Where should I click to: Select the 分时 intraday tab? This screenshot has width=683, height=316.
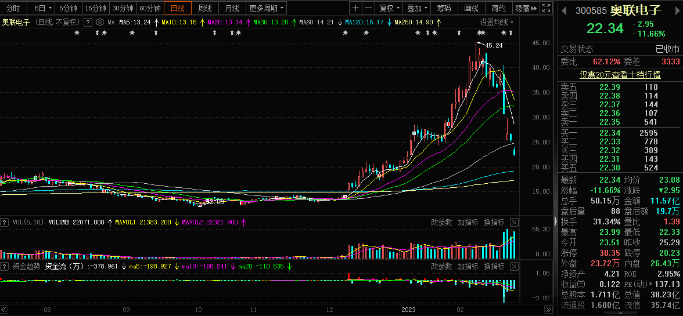tap(13, 8)
